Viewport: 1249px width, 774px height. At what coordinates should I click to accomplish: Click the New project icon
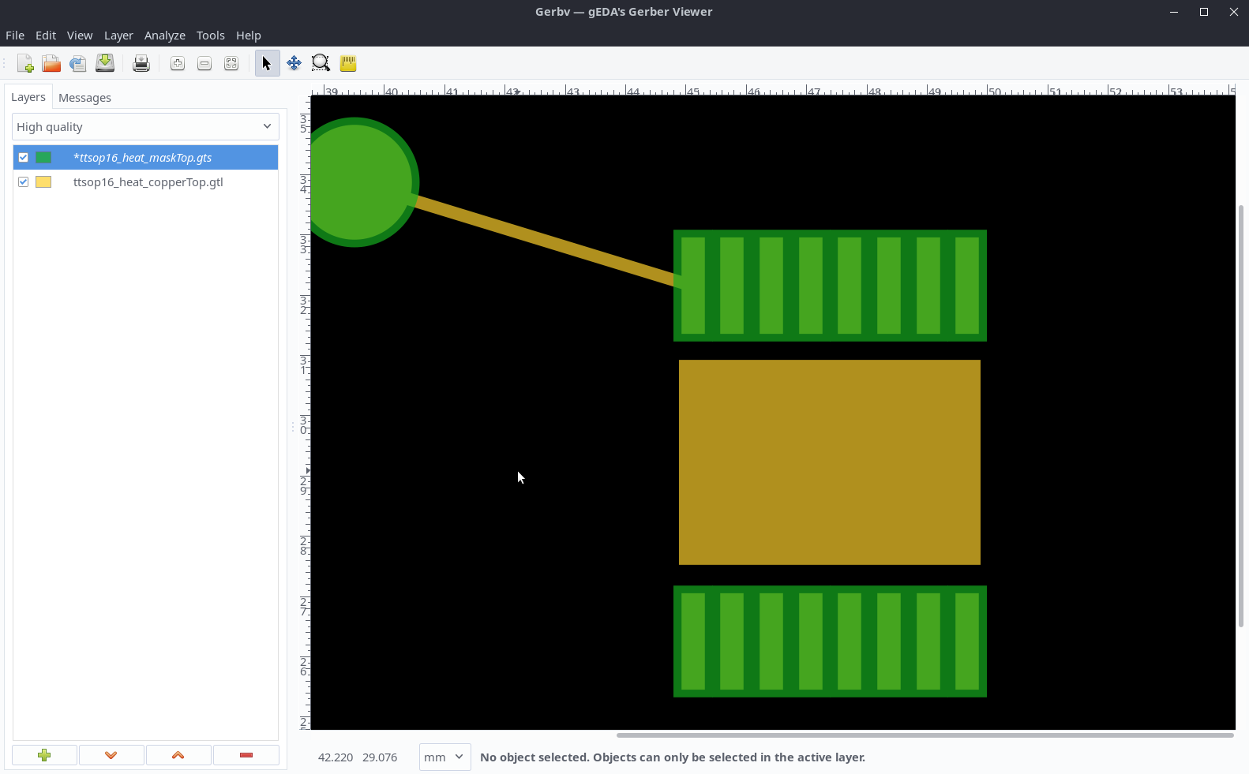pos(25,64)
